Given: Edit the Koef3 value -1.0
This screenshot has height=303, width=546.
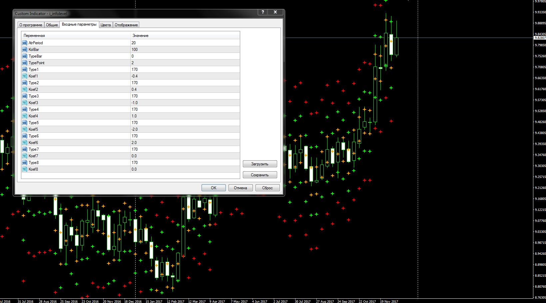Looking at the screenshot, I should tap(185, 103).
